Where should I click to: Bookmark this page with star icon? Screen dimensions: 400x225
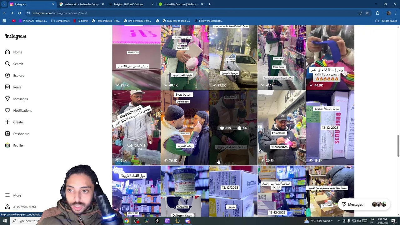tap(367, 13)
